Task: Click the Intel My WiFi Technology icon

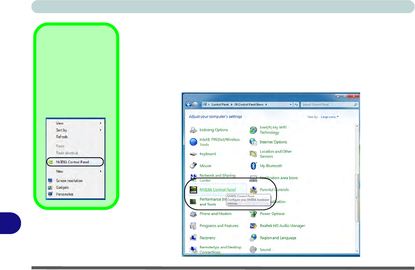Action: (x=253, y=130)
